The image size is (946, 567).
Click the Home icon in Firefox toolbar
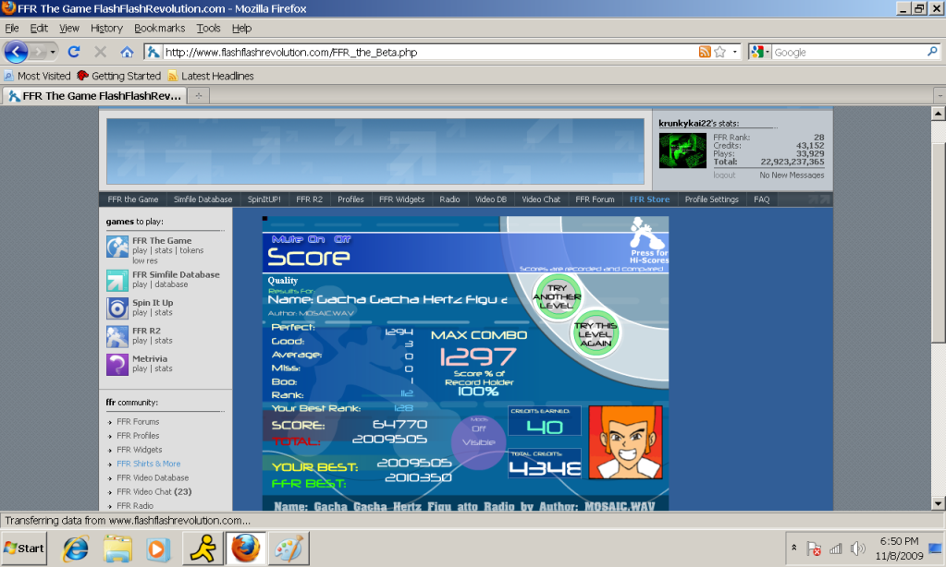[127, 52]
